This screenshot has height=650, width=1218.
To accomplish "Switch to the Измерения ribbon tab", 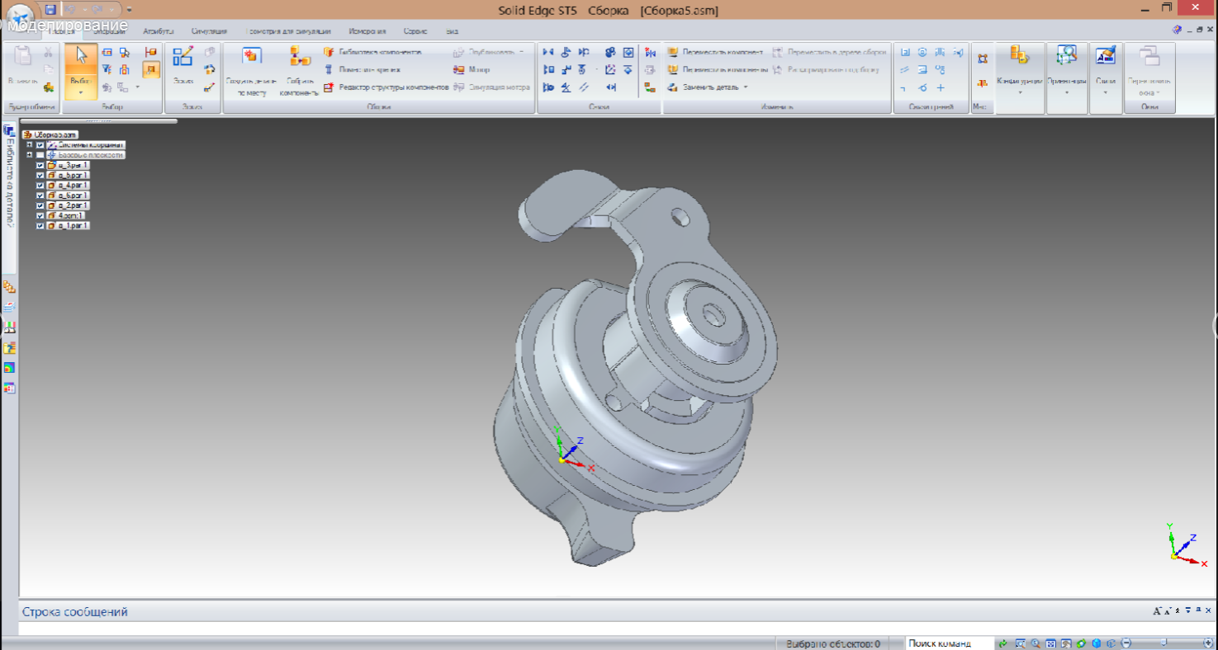I will point(367,31).
